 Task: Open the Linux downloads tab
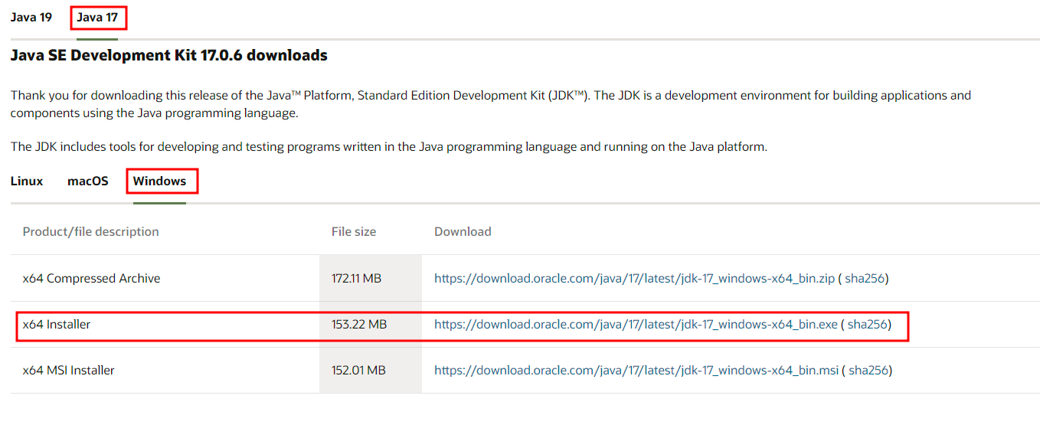27,181
